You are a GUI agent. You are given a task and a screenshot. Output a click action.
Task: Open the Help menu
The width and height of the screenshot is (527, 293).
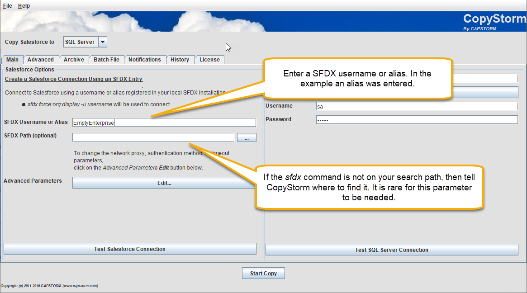[x=24, y=6]
